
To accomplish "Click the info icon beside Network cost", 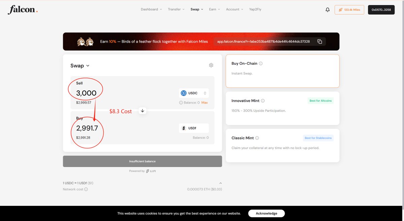I will tap(86, 189).
